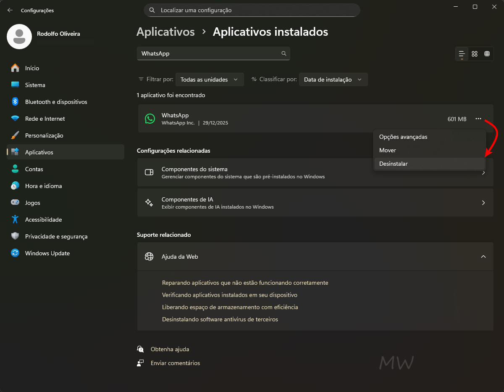
Task: Click the 1 aplicativo foi encontrado text
Action: pyautogui.click(x=171, y=95)
